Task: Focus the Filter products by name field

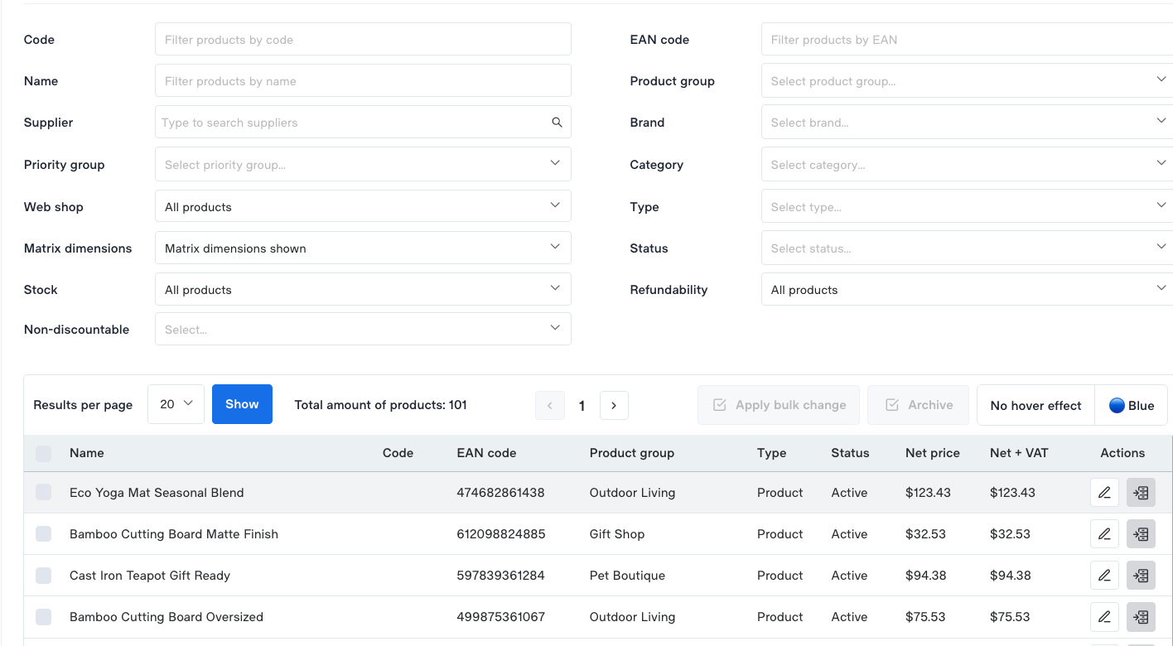Action: (x=363, y=81)
